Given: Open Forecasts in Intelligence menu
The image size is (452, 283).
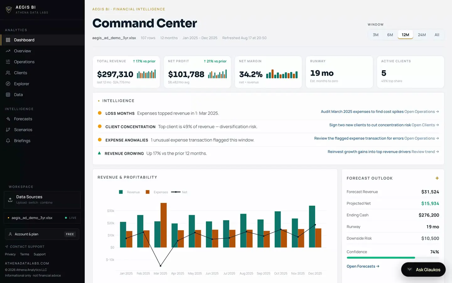Looking at the screenshot, I should [42, 119].
